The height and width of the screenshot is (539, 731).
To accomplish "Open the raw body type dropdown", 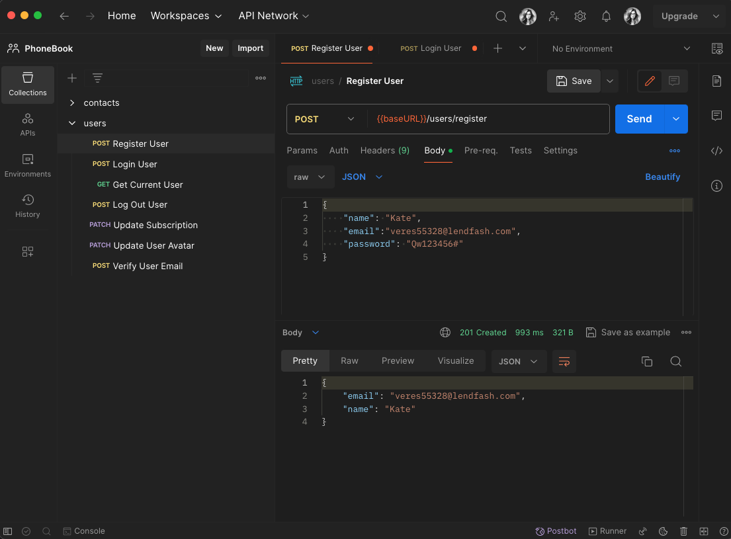I will pyautogui.click(x=310, y=177).
